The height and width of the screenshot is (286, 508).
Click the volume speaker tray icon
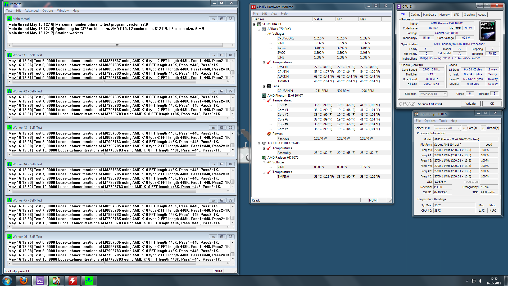(480, 281)
